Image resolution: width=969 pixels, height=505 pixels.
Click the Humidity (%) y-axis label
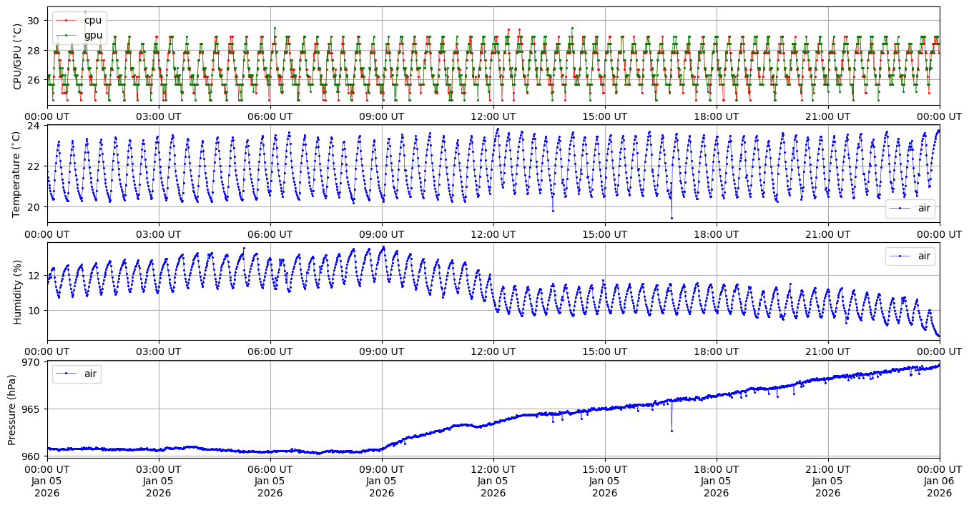[x=18, y=291]
